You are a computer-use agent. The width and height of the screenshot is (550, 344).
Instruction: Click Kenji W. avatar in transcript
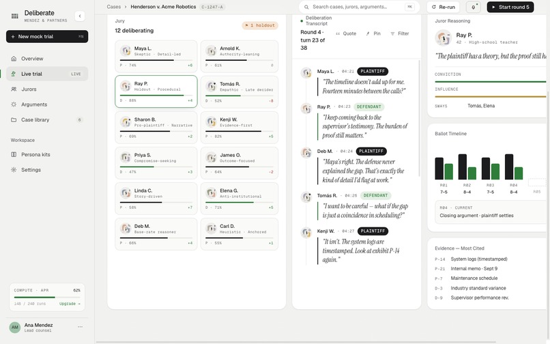[306, 232]
